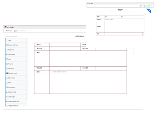Click the New row toolbar button

[9, 31]
